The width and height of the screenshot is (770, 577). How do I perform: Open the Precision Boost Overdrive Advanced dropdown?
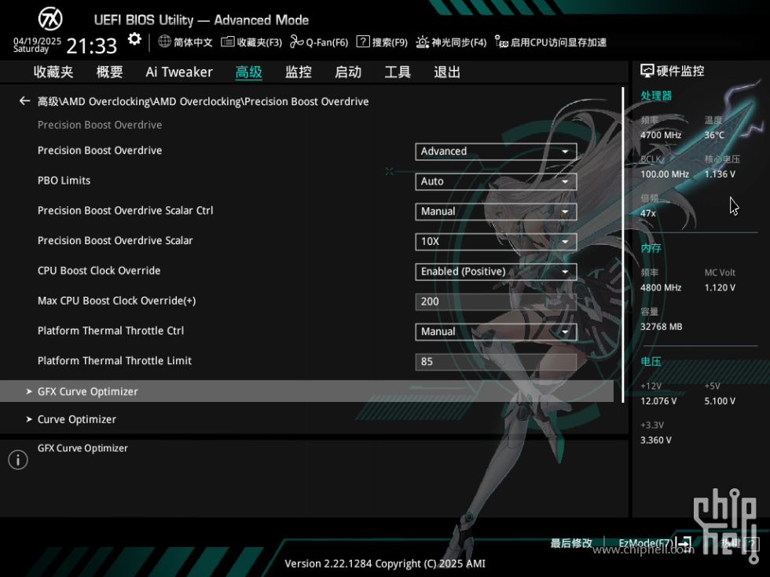(x=496, y=152)
